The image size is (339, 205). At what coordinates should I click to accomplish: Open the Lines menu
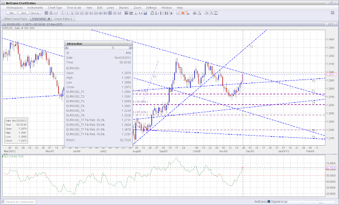(110, 7)
